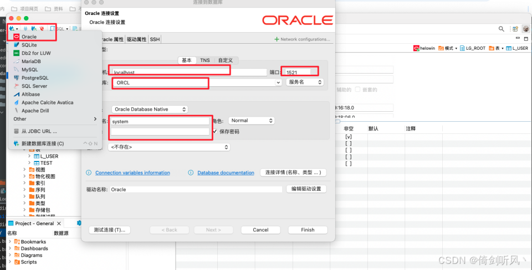
Task: Click info icon beside Connection variables information
Action: (x=89, y=173)
